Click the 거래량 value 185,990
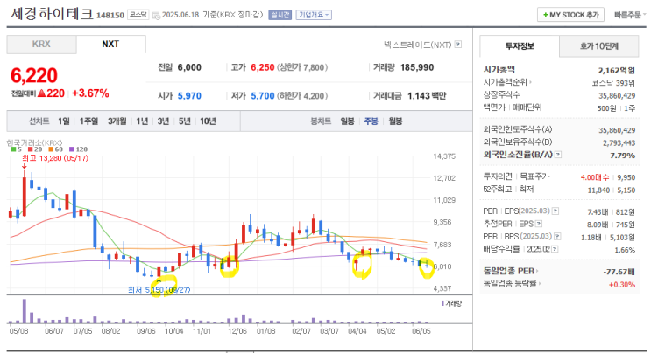 pyautogui.click(x=417, y=67)
